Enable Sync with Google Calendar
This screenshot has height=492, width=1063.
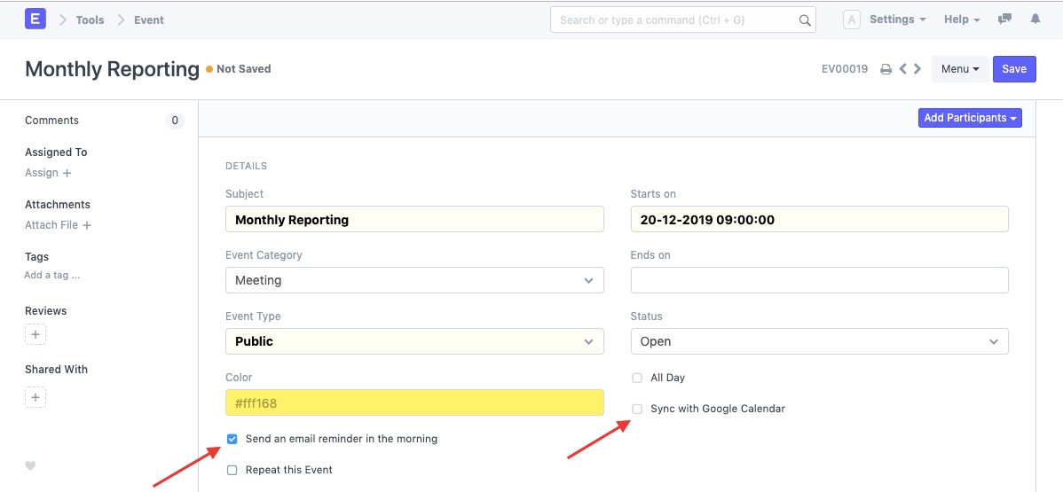pyautogui.click(x=637, y=409)
